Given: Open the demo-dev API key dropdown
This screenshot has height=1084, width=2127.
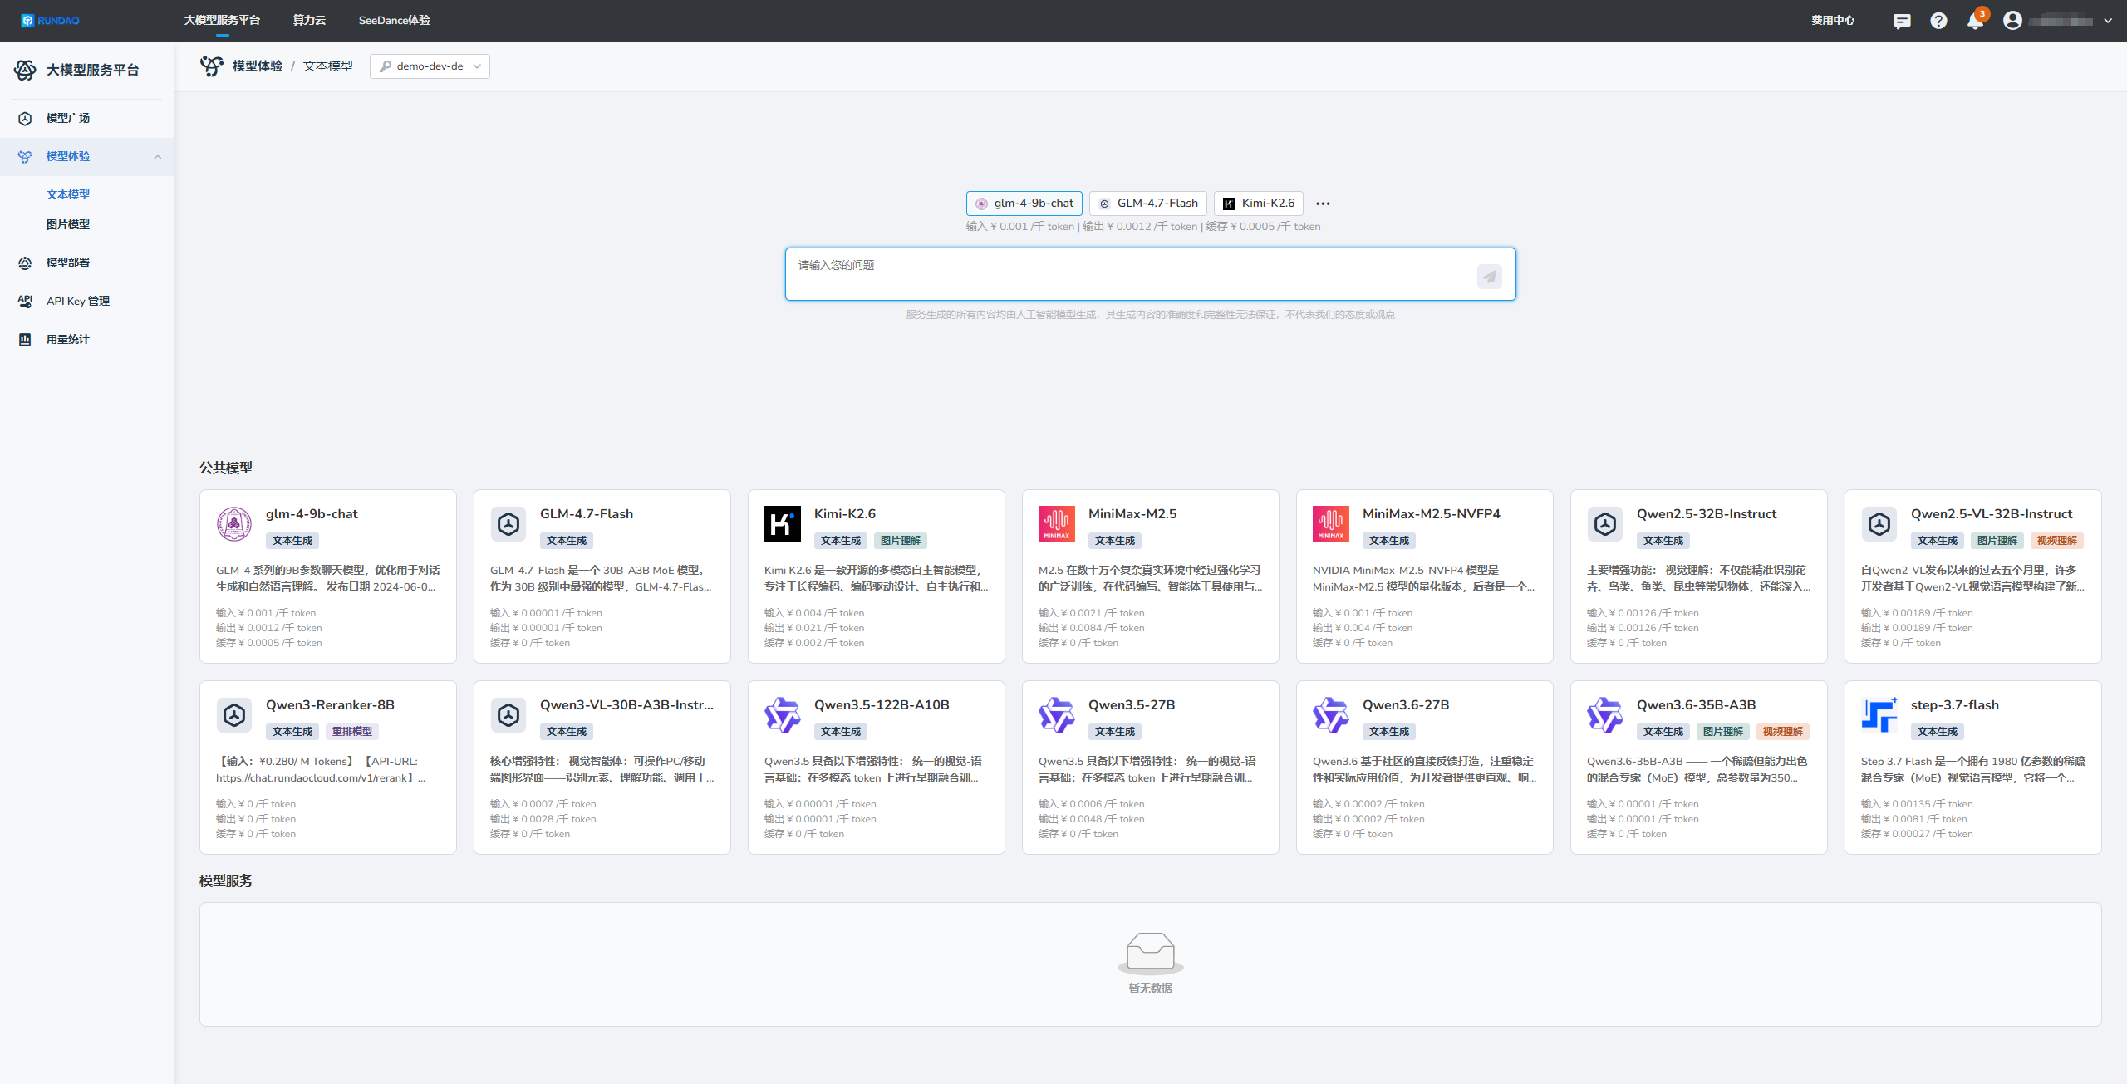Looking at the screenshot, I should point(430,66).
